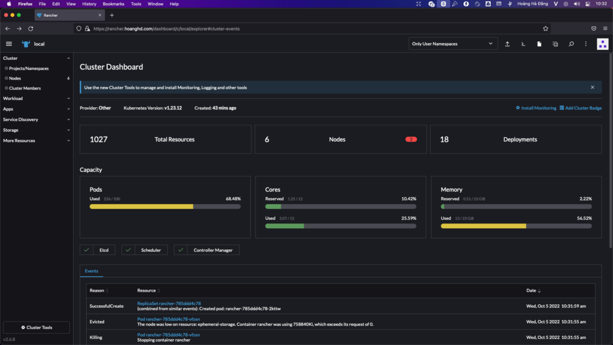613x345 pixels.
Task: Click the Add Cluster Badge icon
Action: point(562,108)
